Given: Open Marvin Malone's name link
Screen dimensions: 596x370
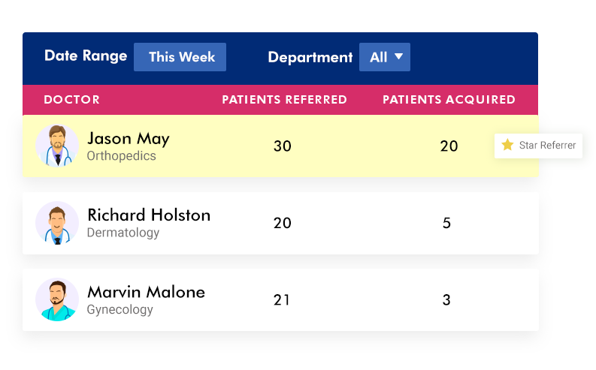Looking at the screenshot, I should point(146,292).
